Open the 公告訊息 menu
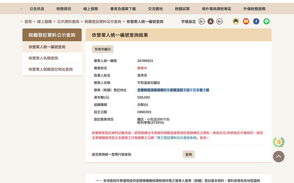 pyautogui.click(x=37, y=9)
